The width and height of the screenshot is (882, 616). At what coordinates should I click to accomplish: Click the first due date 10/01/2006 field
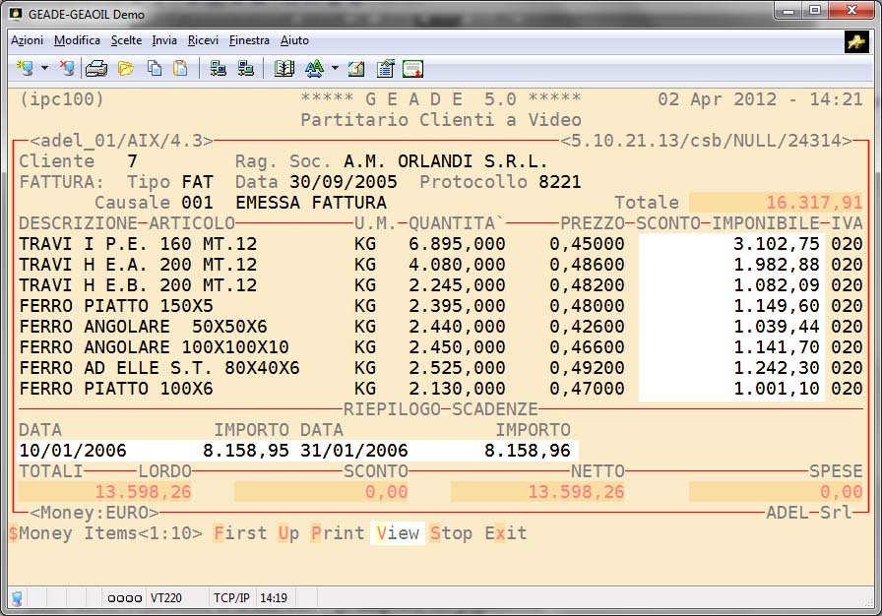click(72, 451)
